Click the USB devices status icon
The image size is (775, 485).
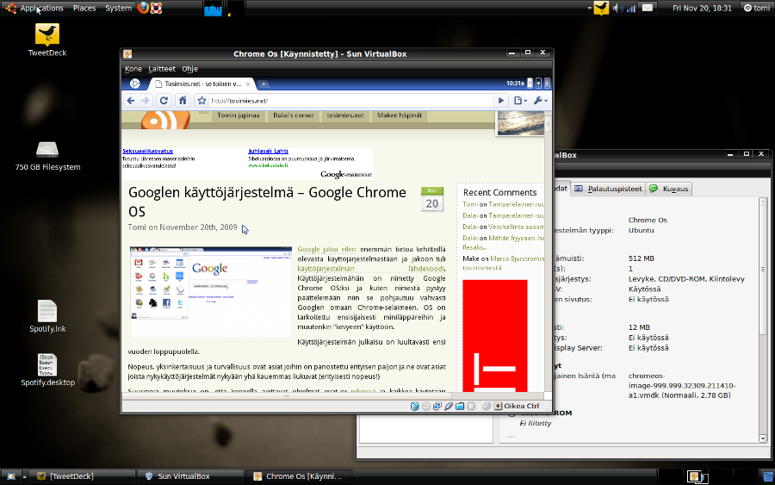tap(449, 406)
